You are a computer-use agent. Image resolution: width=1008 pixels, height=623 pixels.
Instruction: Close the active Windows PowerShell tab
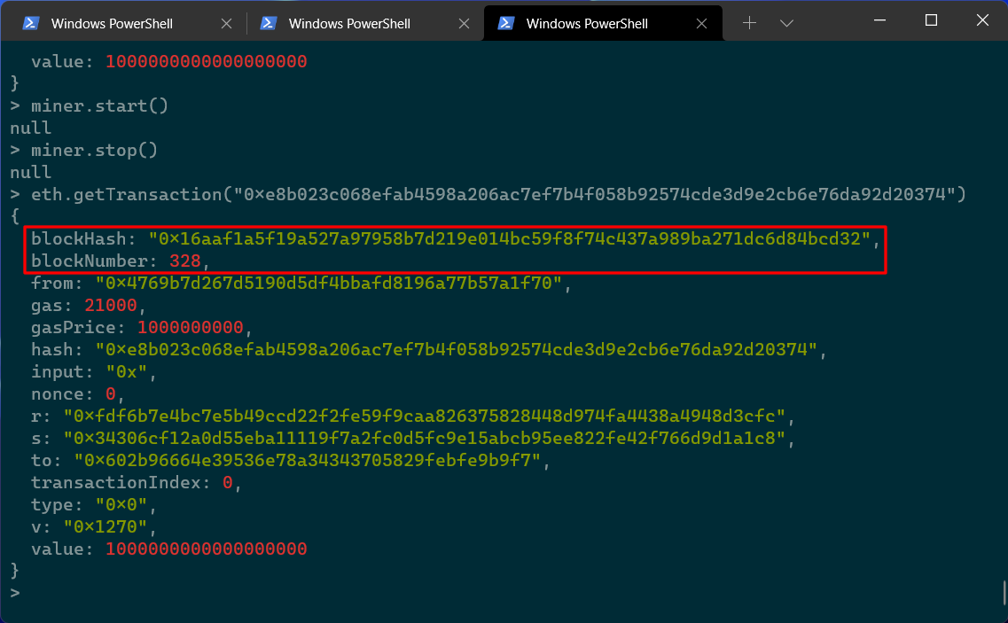(701, 23)
